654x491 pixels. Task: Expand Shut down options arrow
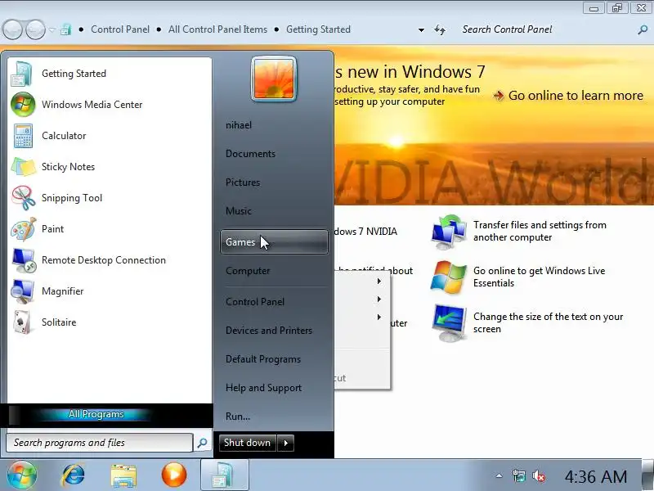pyautogui.click(x=285, y=443)
